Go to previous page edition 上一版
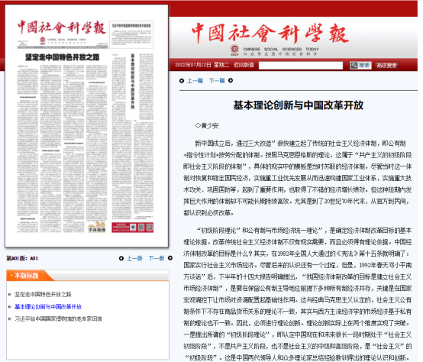 click(134, 258)
